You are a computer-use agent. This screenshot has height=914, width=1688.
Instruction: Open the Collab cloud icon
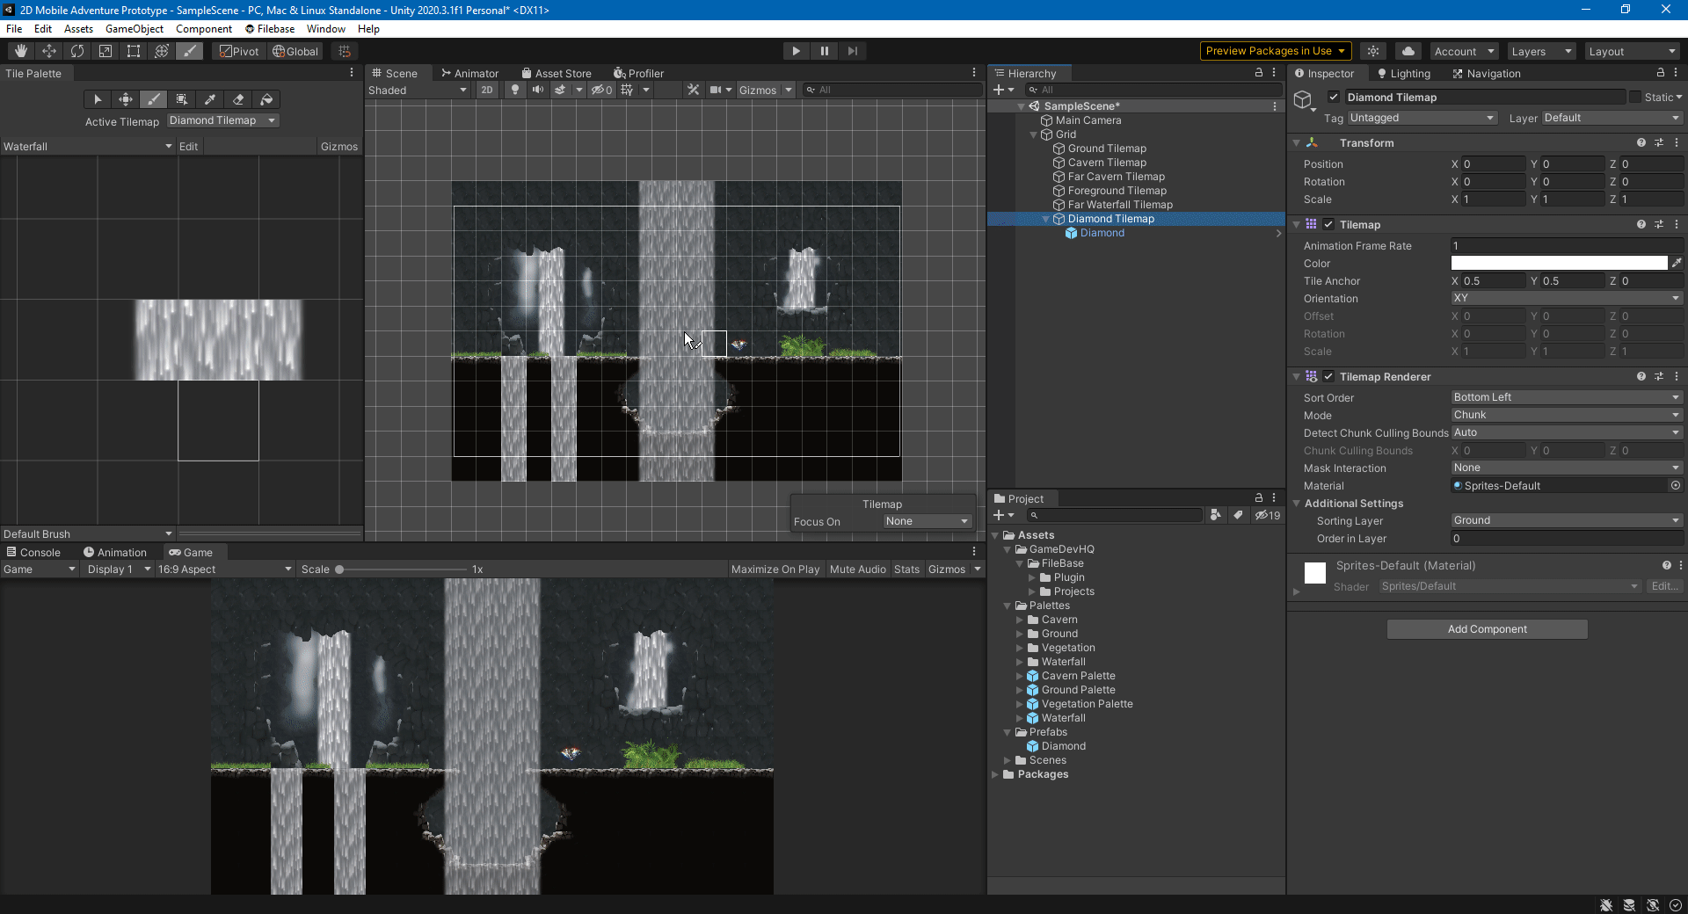click(1408, 51)
